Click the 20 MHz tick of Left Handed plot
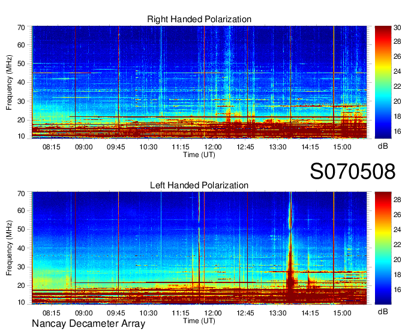The image size is (408, 331). pos(21,286)
